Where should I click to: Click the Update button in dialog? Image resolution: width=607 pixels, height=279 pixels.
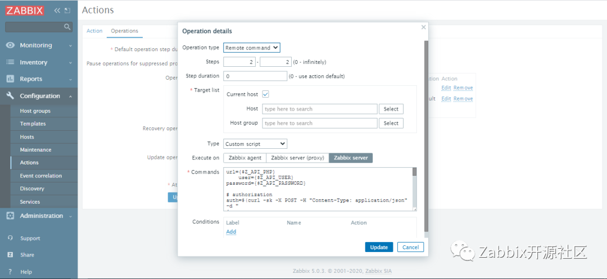tap(379, 248)
